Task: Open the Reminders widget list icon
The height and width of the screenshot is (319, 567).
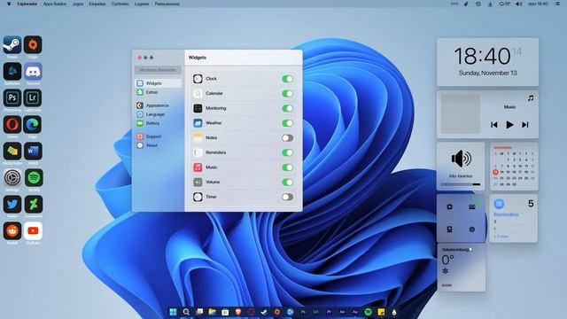Action: (x=499, y=204)
